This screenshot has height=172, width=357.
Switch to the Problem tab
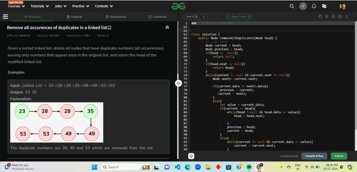tap(32, 17)
